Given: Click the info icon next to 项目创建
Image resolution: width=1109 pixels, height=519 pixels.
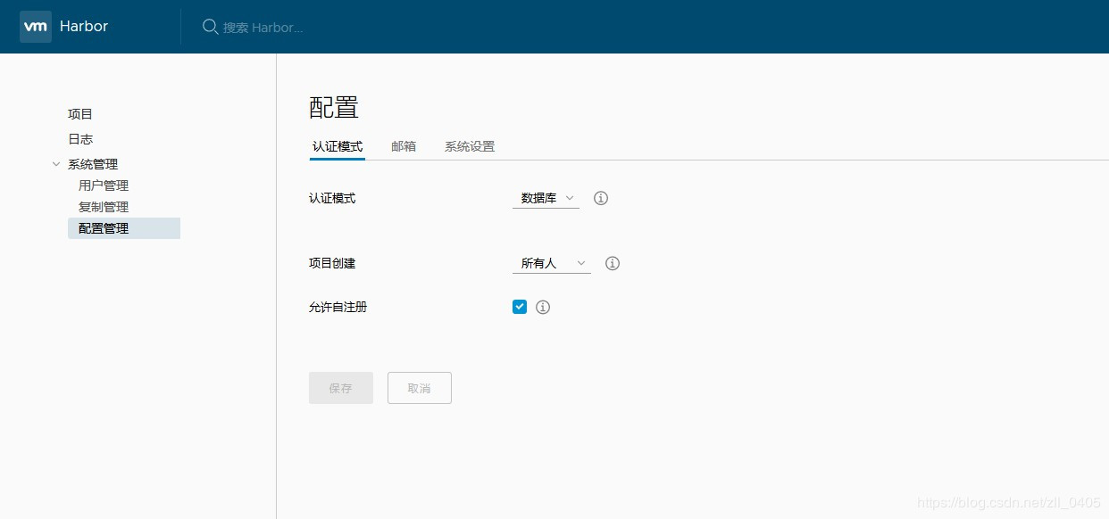Looking at the screenshot, I should [612, 262].
